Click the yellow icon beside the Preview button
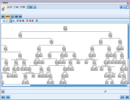The image size is (130, 100). [x=35, y=7]
